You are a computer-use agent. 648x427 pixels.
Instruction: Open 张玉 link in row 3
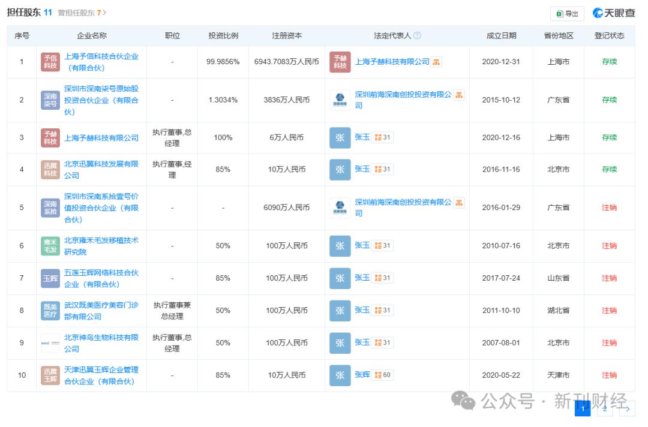[x=362, y=137]
